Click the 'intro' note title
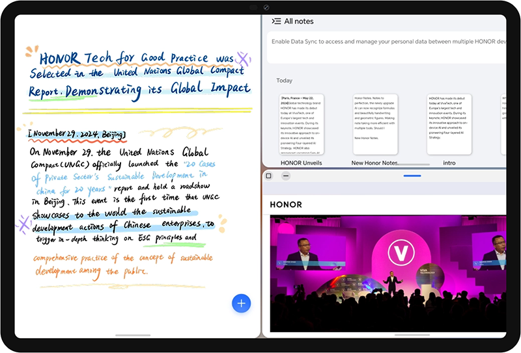Screen dimensions: 521x353 (449, 163)
